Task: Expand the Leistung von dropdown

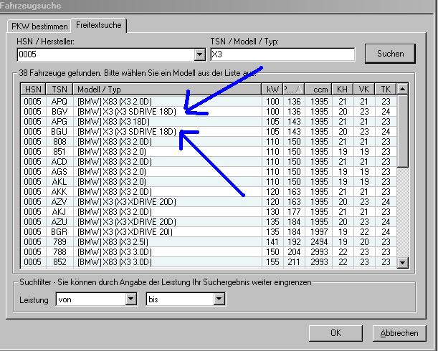Action: [133, 299]
